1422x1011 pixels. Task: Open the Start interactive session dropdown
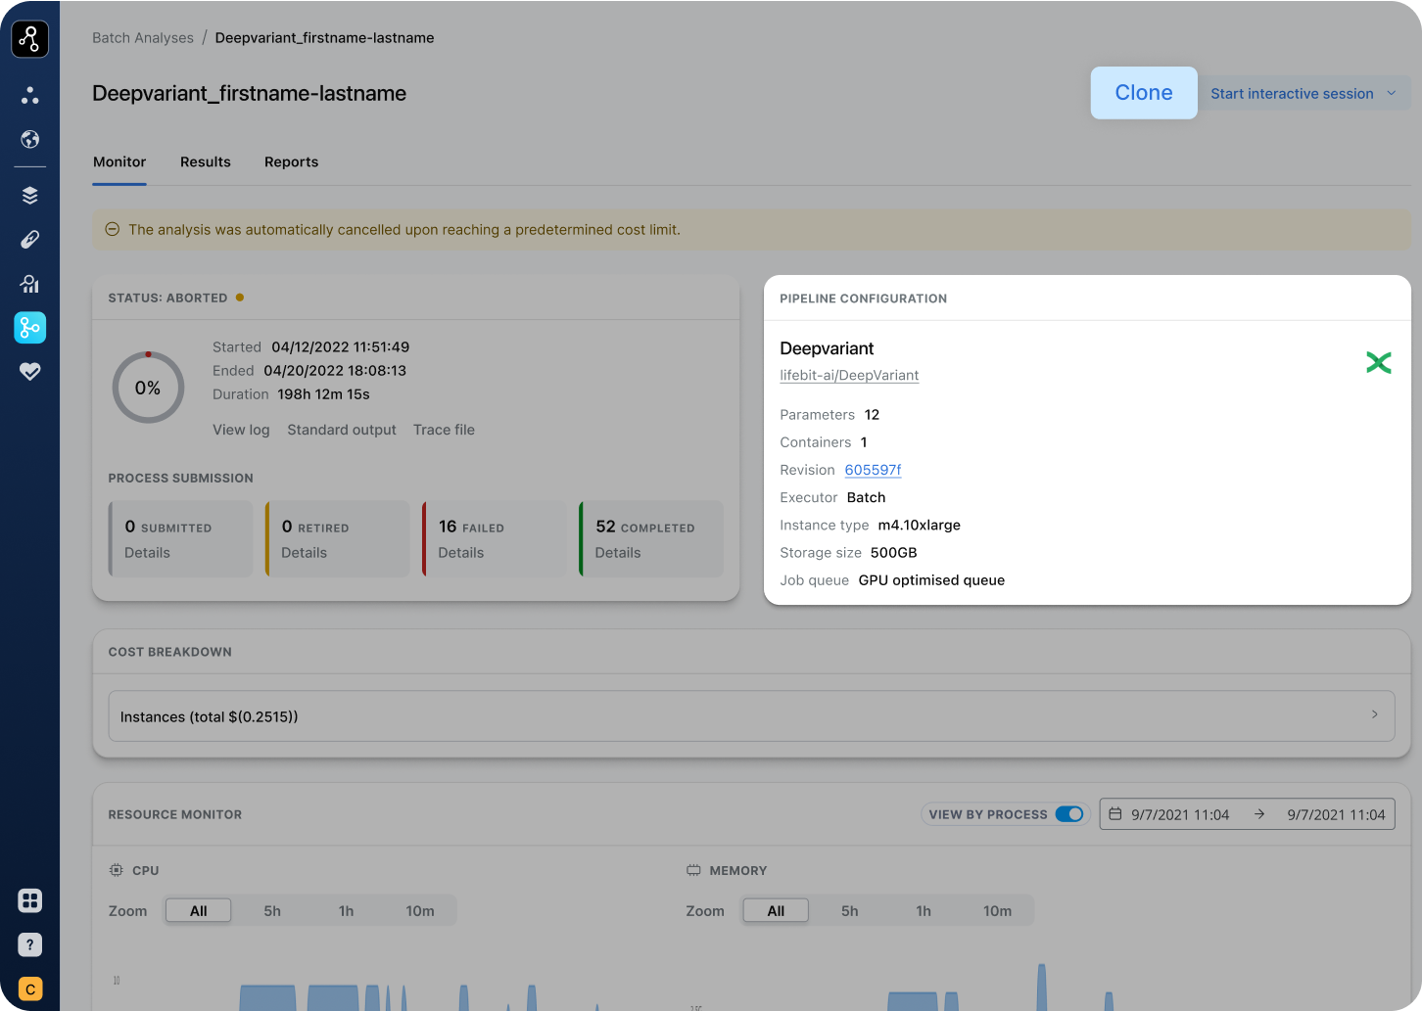point(1304,93)
